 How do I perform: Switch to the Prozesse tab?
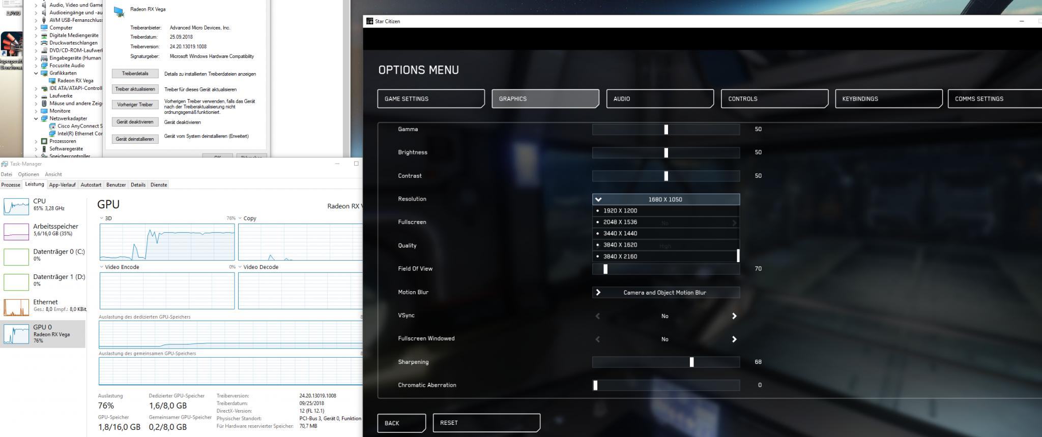pos(11,185)
